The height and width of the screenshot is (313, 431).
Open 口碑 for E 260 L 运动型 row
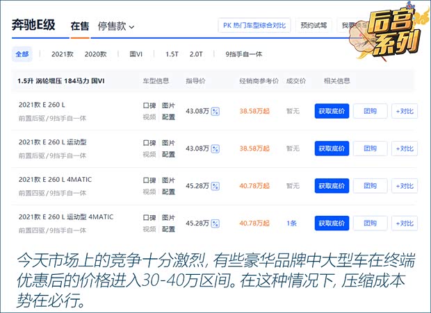tap(149, 143)
